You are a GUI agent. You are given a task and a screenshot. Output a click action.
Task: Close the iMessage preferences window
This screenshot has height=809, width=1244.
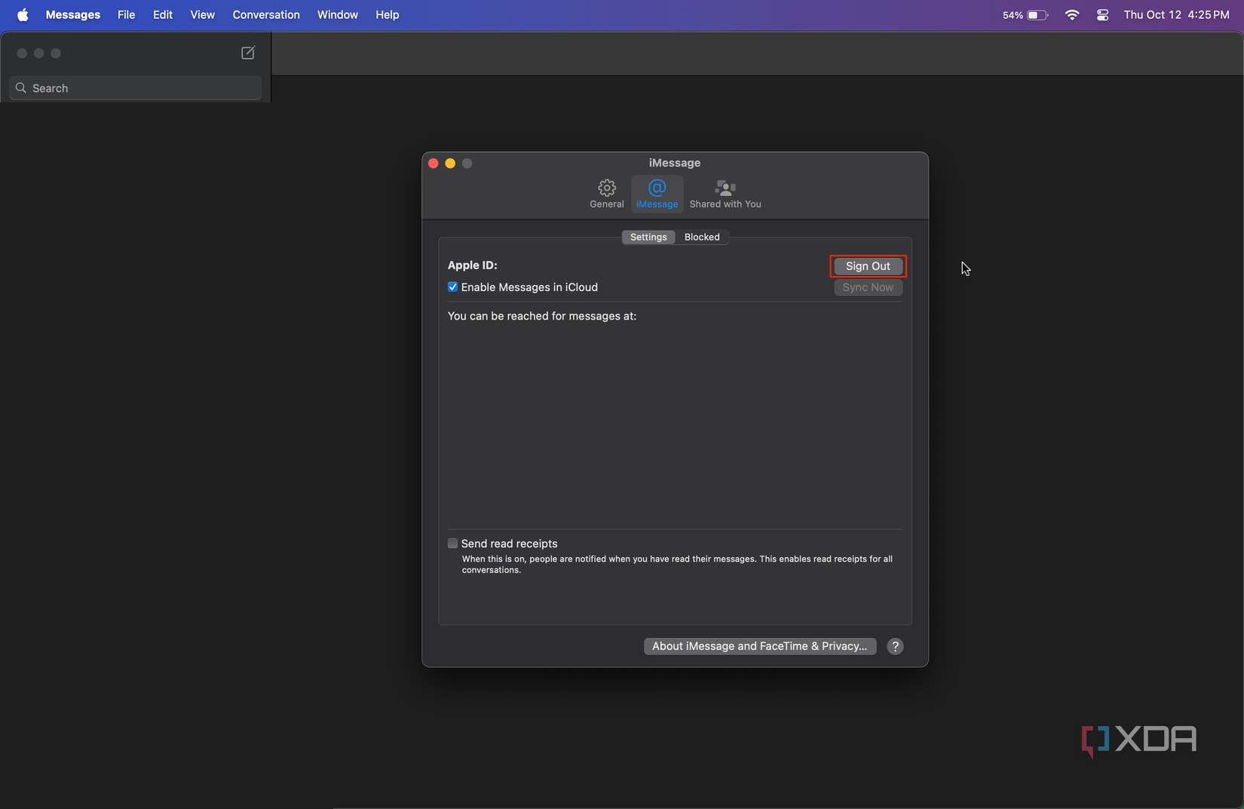point(434,163)
